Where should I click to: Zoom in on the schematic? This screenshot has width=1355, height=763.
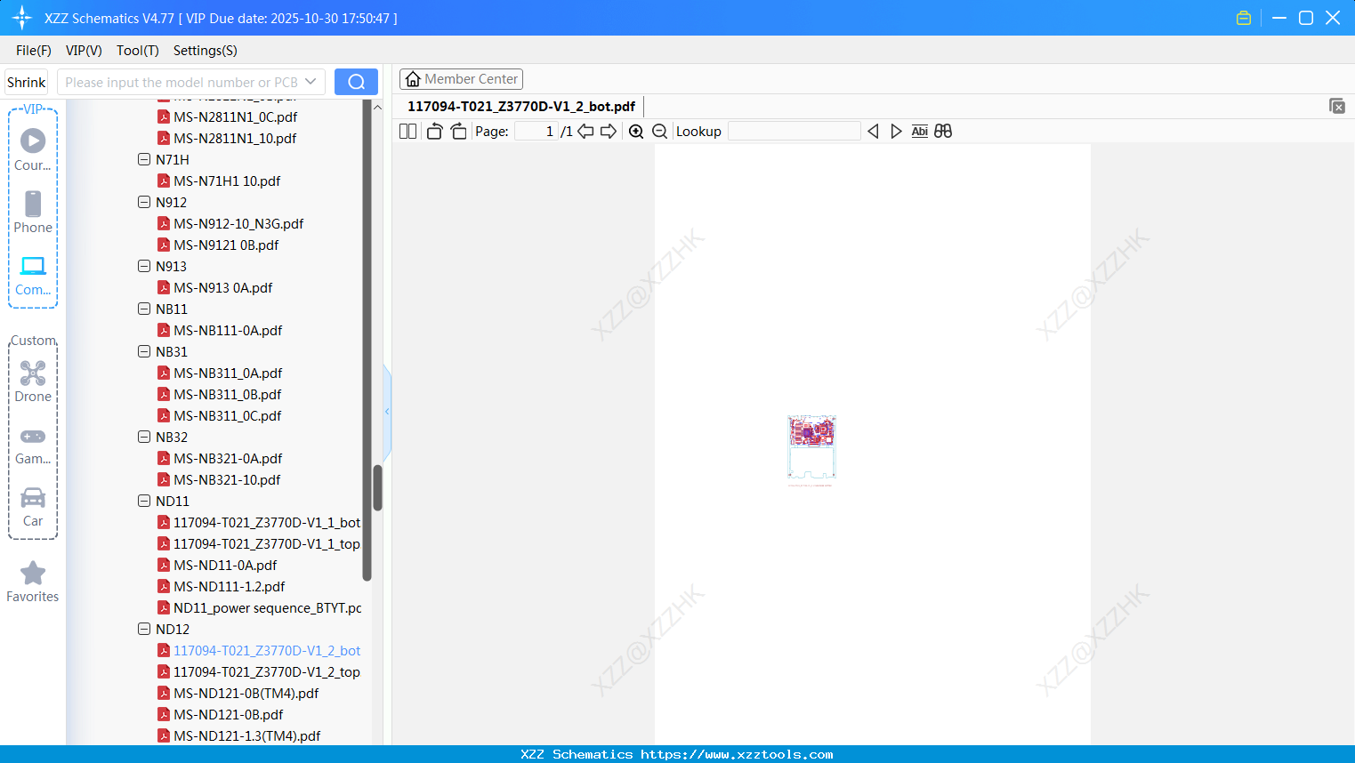636,131
